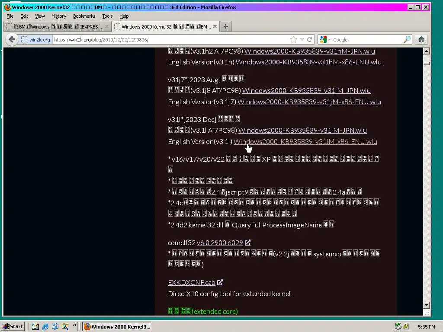Click the green (extended core) heading

click(x=203, y=311)
